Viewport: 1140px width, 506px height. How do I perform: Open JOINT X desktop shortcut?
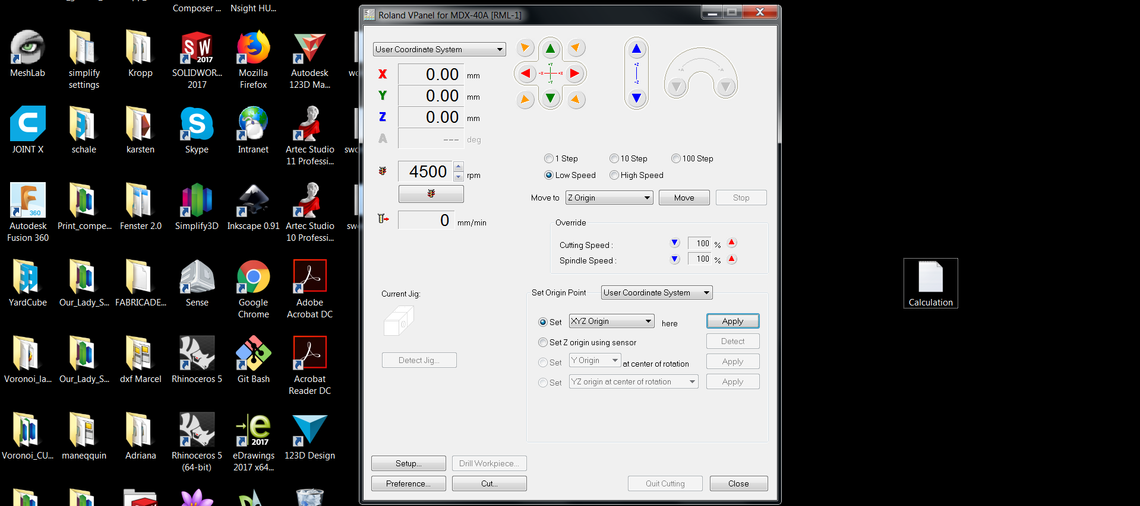[27, 131]
